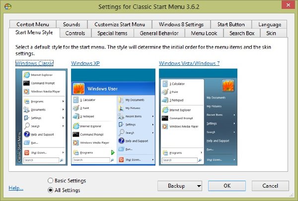Pick the Windows Classic menu preview image
298x201 pixels.
41,117
